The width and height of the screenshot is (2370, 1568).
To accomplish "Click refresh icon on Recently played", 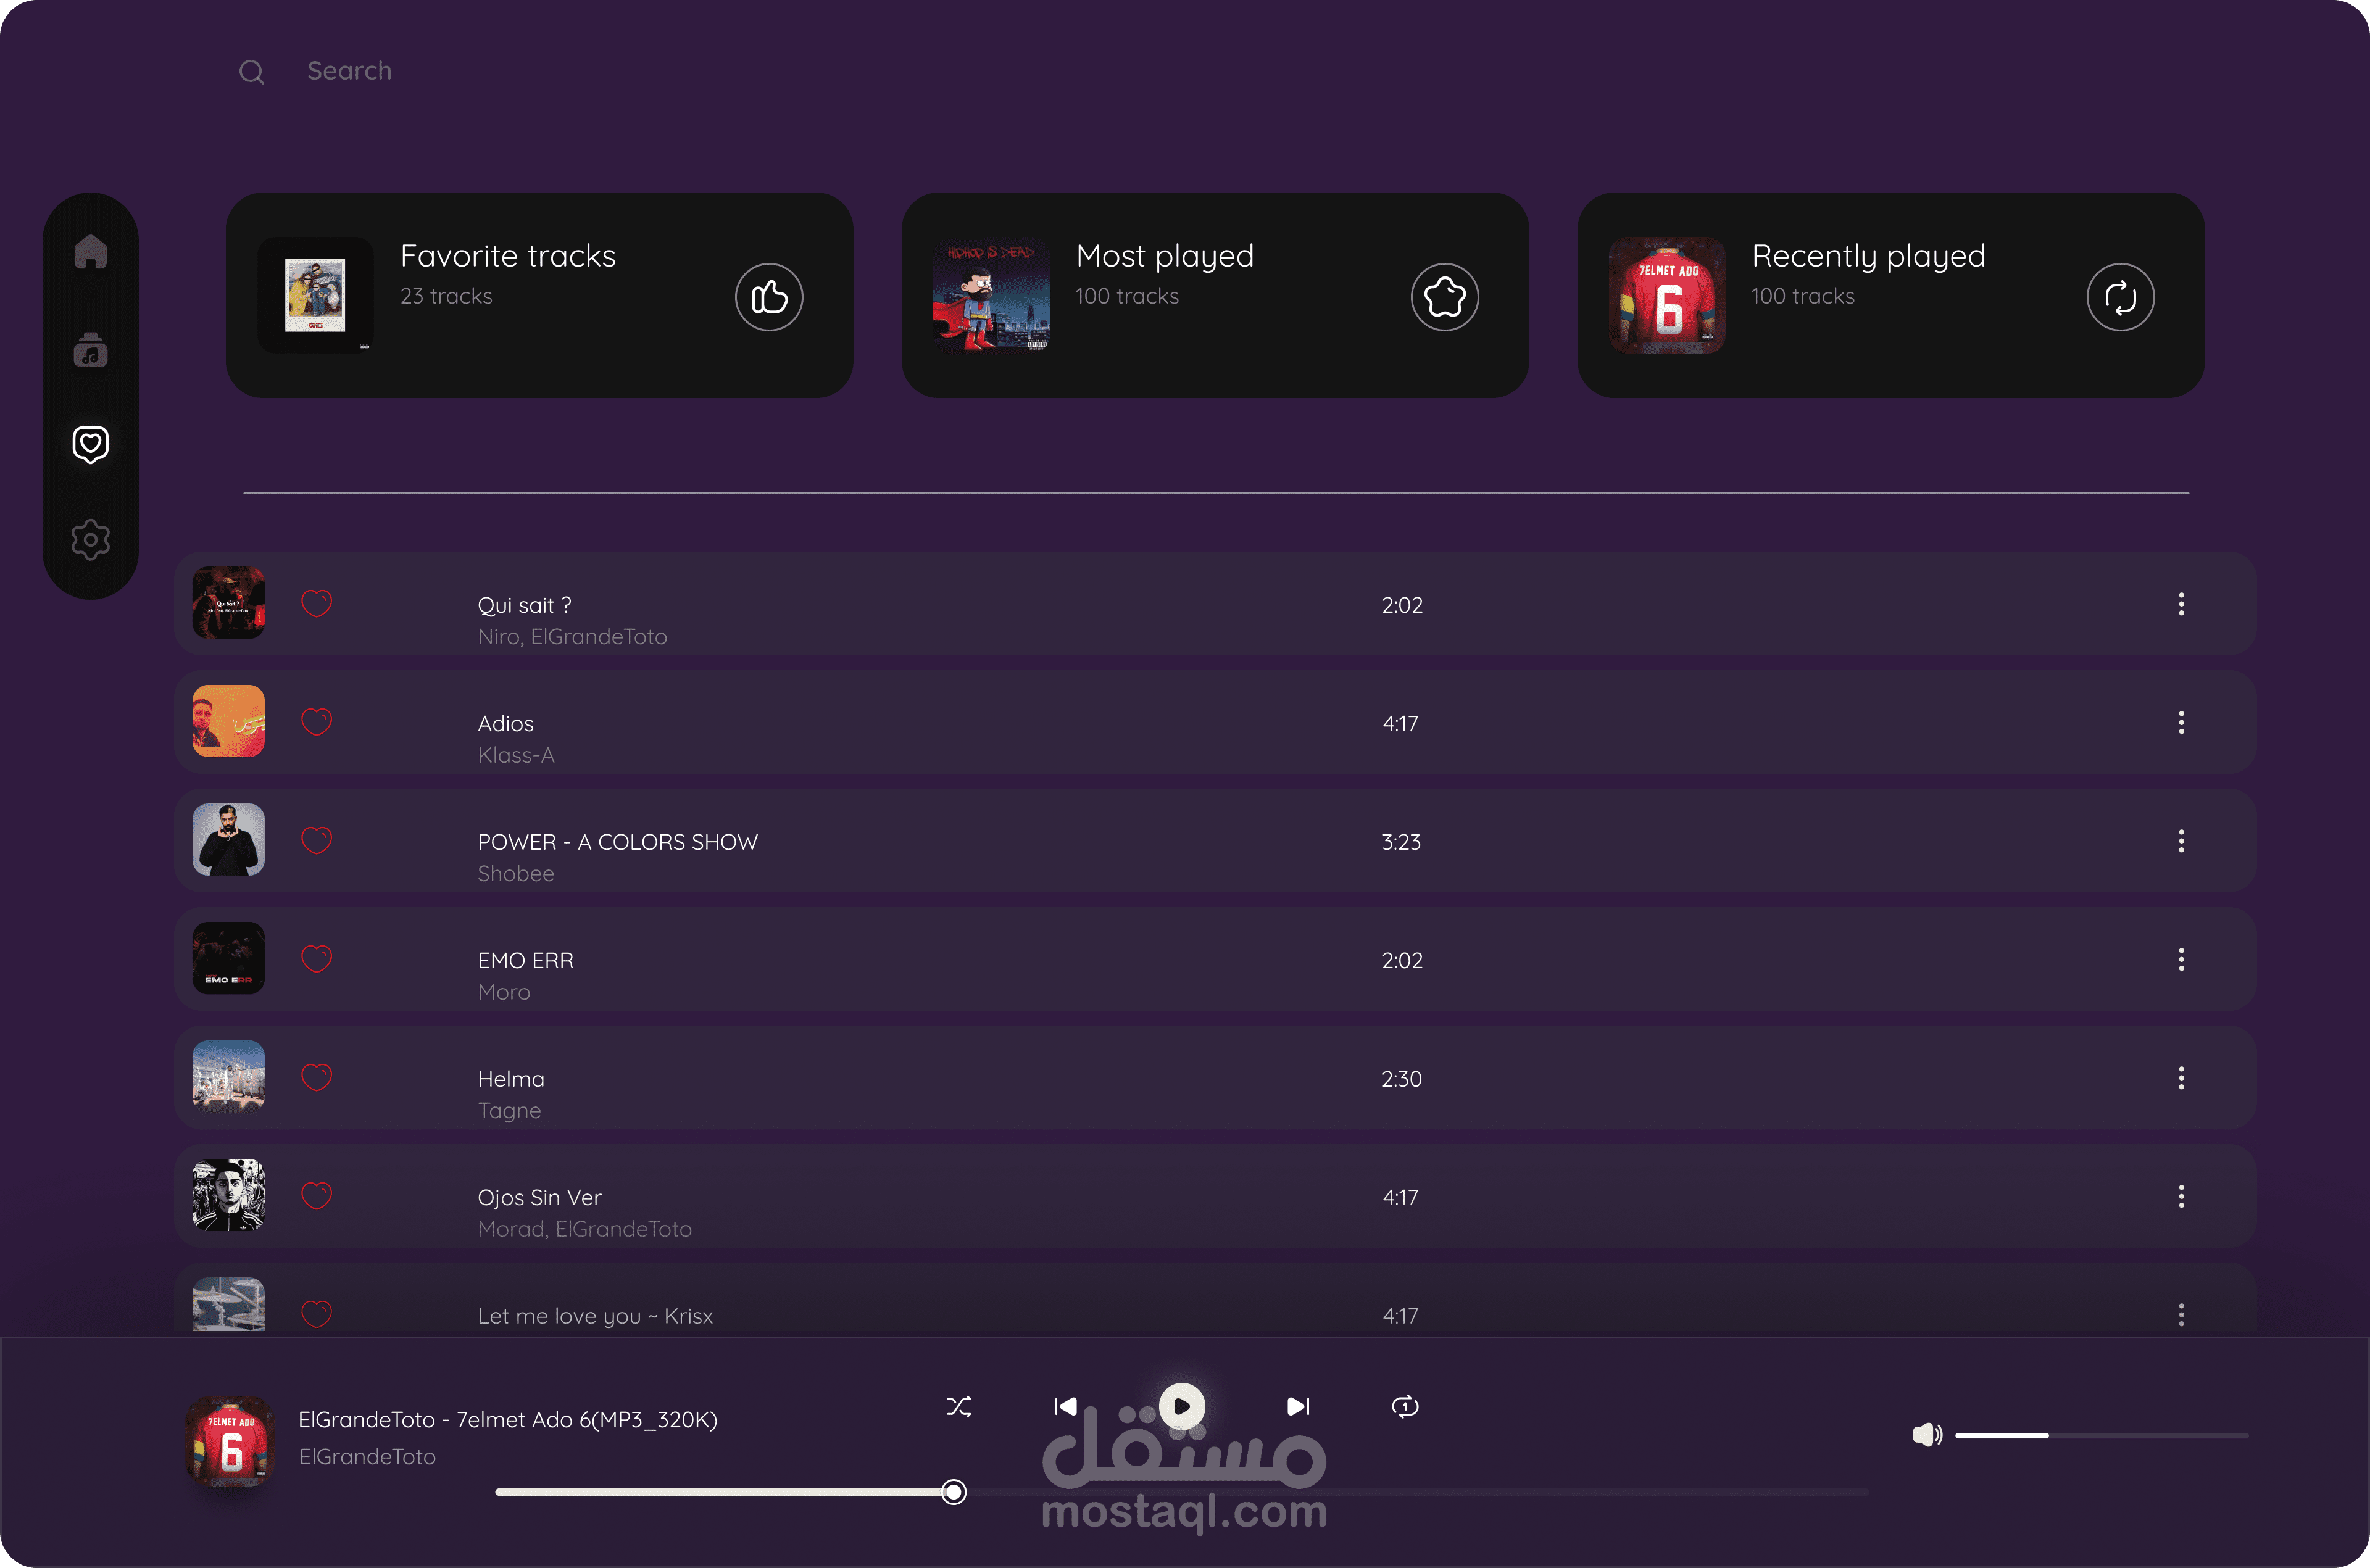I will [2120, 297].
